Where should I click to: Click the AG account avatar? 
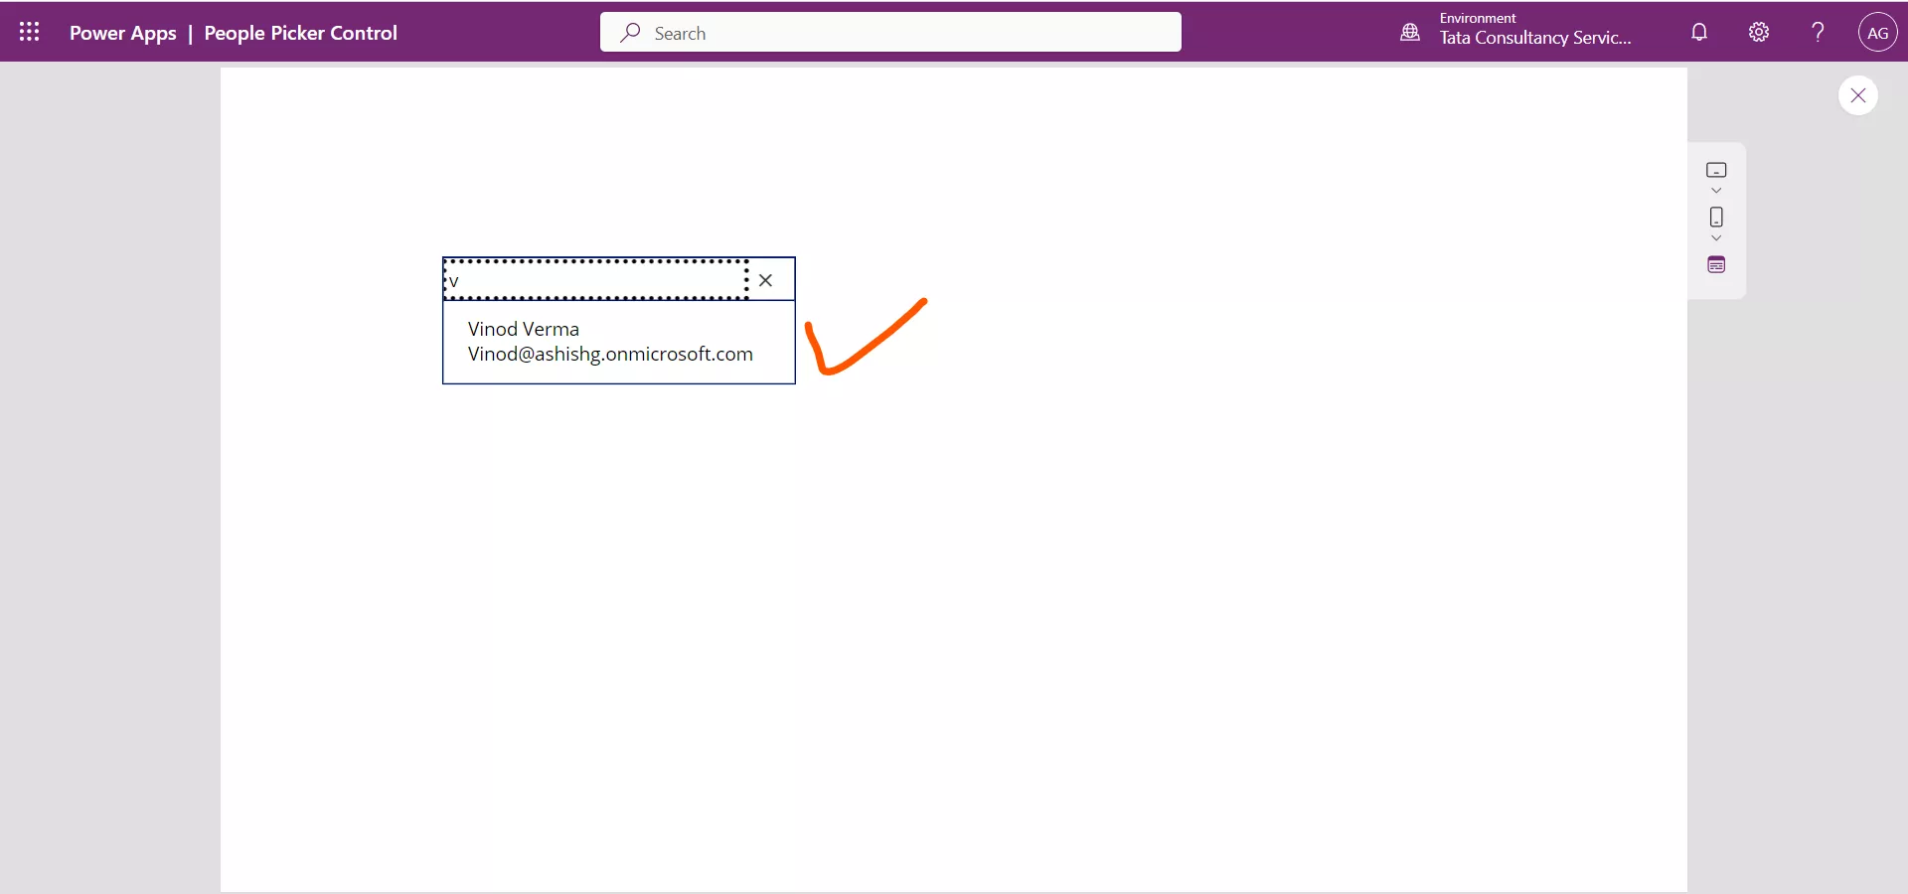1878,32
